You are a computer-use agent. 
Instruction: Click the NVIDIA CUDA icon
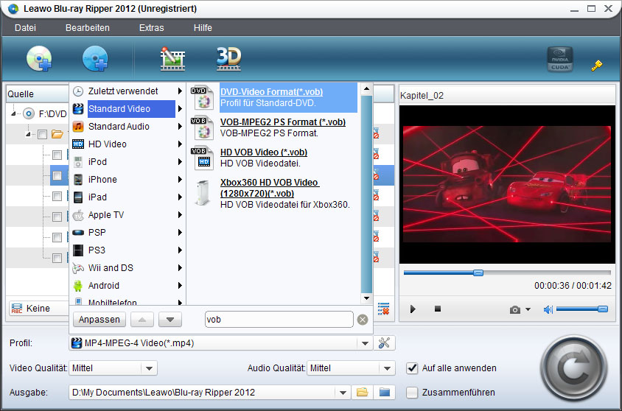click(559, 59)
